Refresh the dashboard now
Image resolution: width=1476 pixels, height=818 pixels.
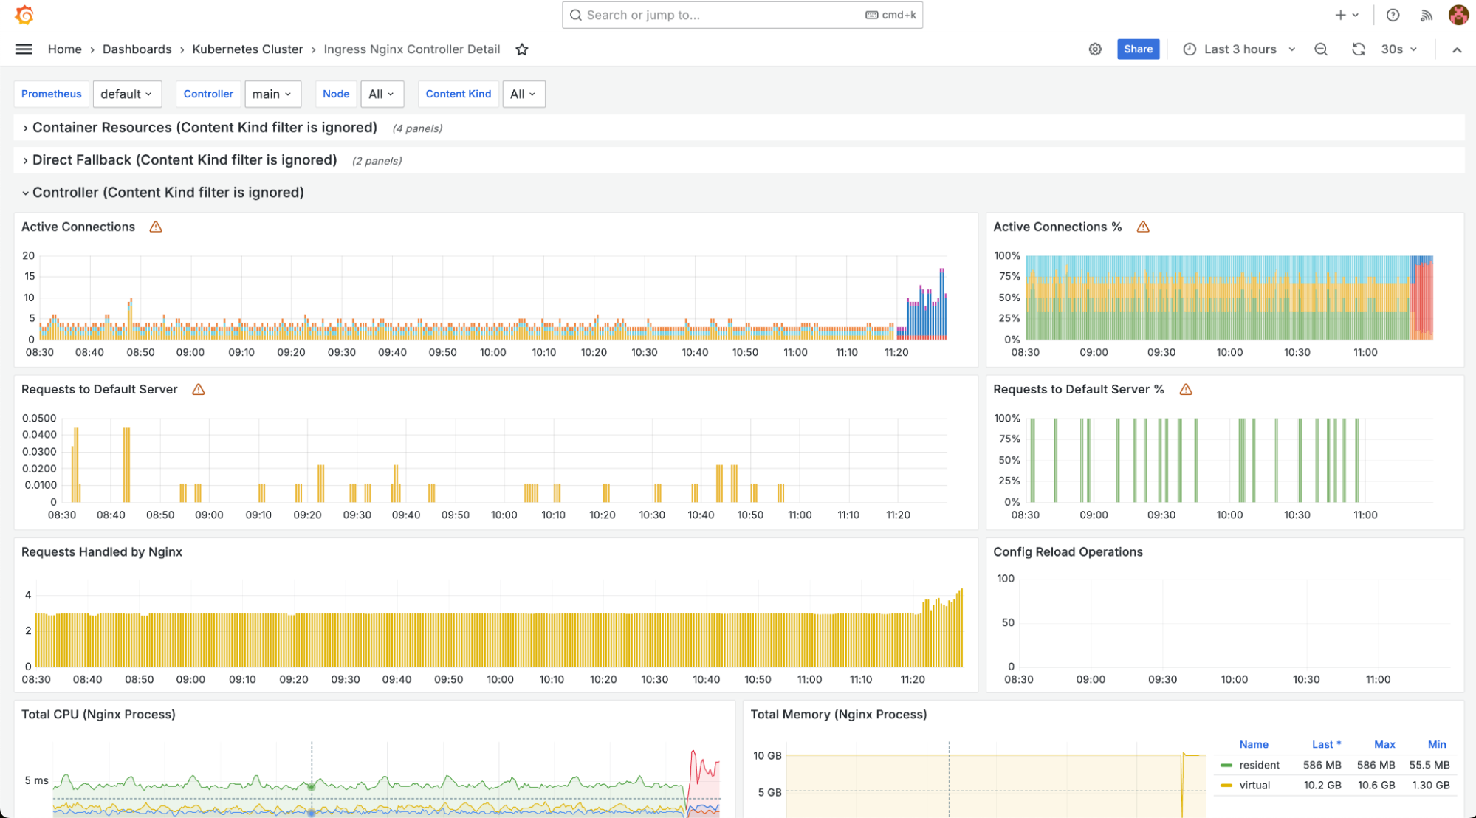1358,49
